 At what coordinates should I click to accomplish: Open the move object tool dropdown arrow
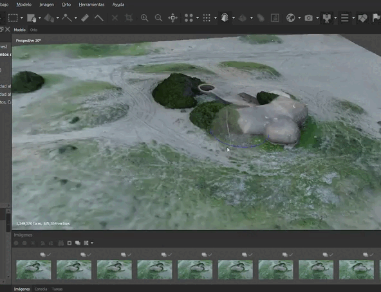click(57, 18)
